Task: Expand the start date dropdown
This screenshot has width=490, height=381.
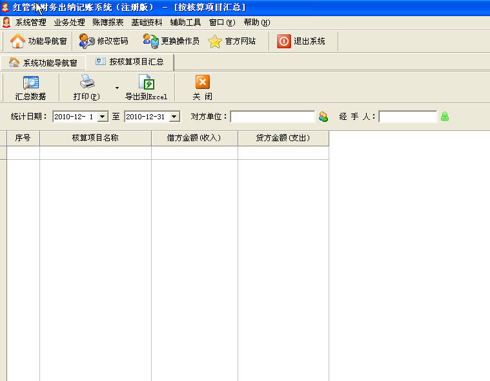Action: 102,117
